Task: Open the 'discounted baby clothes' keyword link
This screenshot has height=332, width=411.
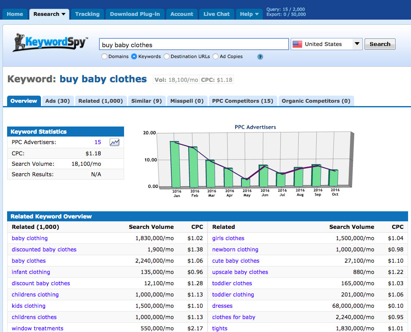Action: coord(44,249)
